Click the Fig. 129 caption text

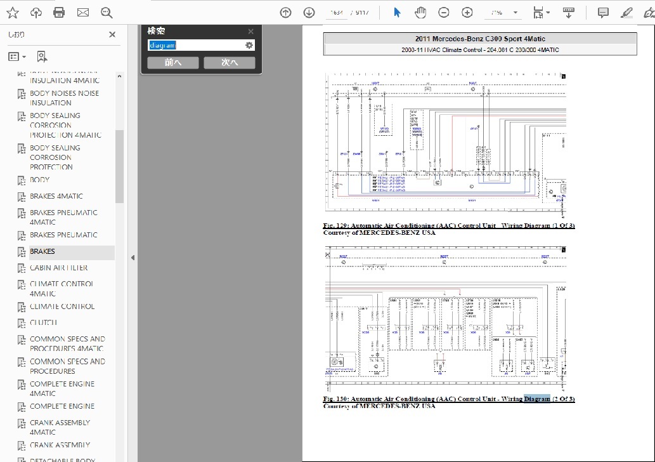point(449,226)
